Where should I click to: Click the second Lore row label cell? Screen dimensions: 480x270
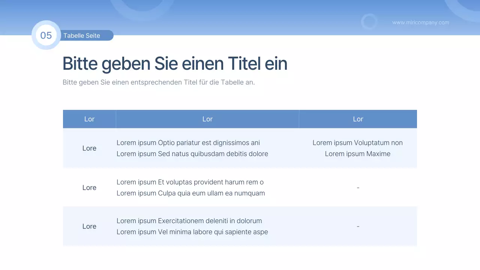click(89, 187)
